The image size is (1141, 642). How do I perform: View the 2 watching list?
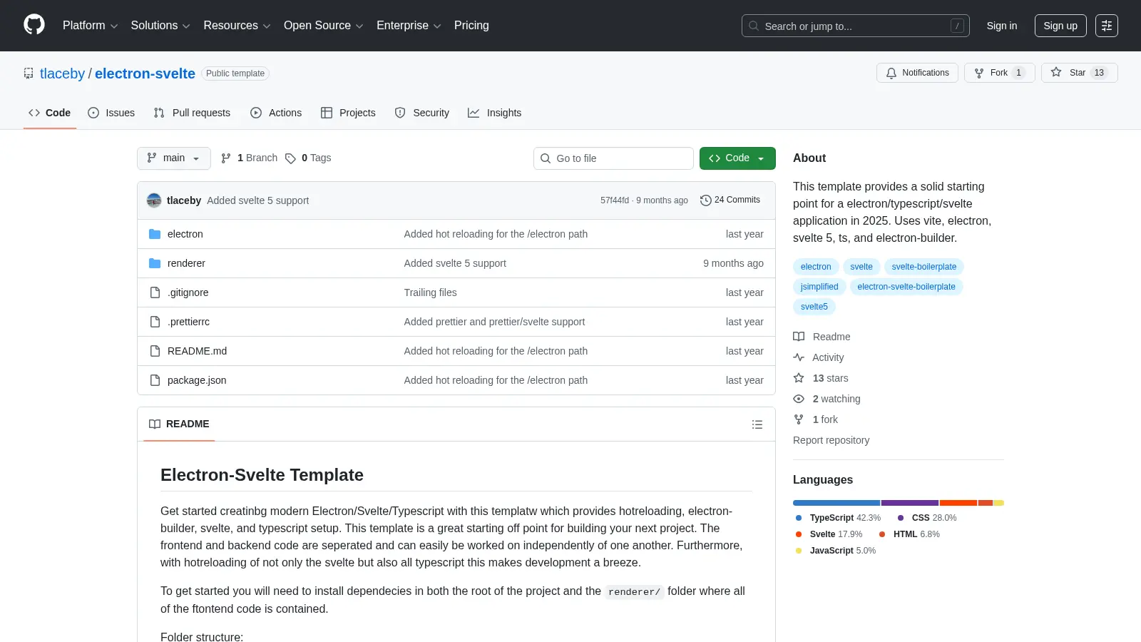coord(827,399)
